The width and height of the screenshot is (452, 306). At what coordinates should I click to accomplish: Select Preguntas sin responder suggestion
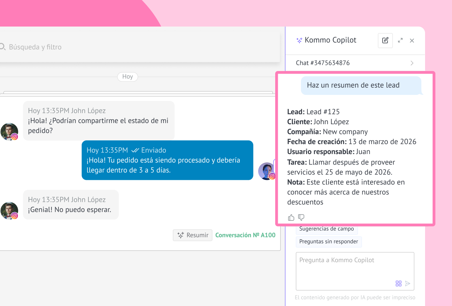[328, 242]
